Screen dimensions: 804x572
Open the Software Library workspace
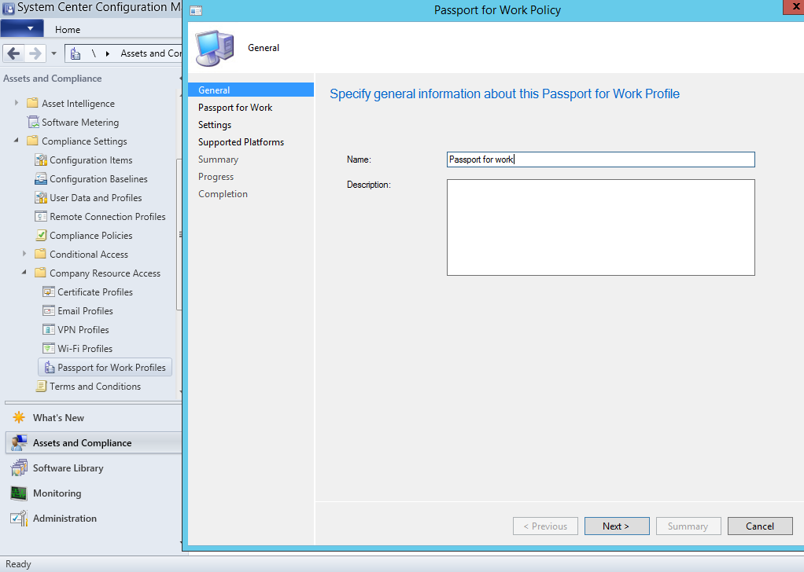pyautogui.click(x=68, y=467)
